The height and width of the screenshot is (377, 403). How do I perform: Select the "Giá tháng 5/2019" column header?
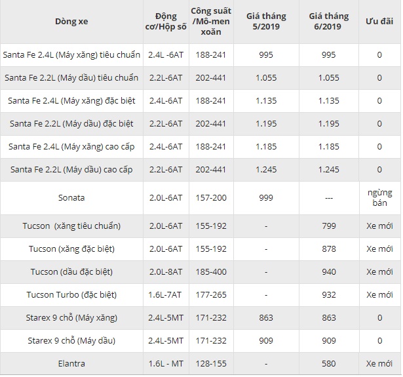click(x=266, y=22)
